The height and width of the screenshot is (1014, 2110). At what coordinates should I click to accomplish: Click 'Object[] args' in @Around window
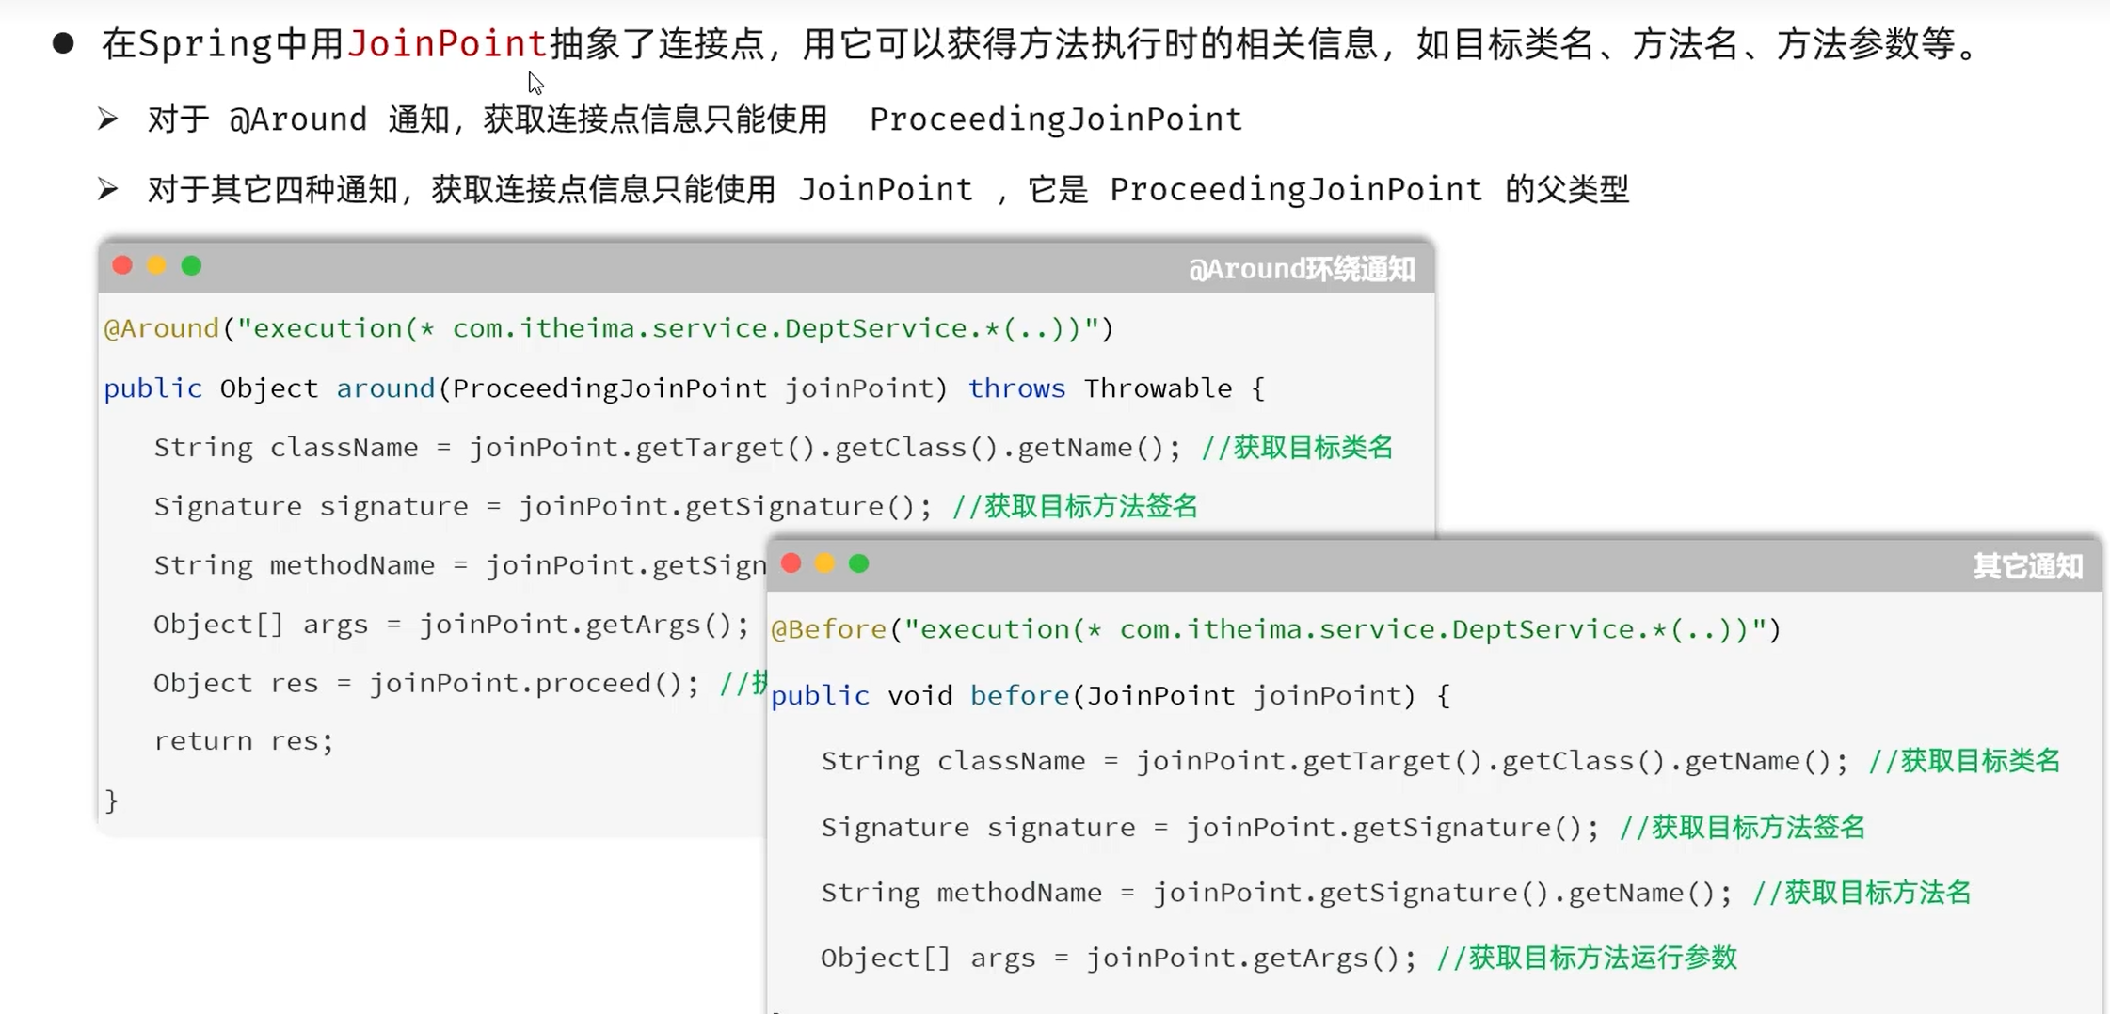(261, 624)
